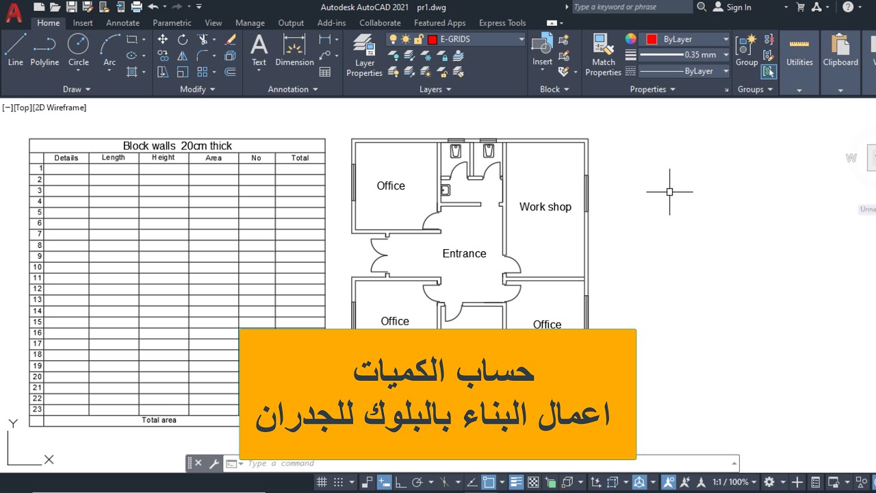Select the Line drawing tool
Screen dimensions: 876x493
point(15,50)
